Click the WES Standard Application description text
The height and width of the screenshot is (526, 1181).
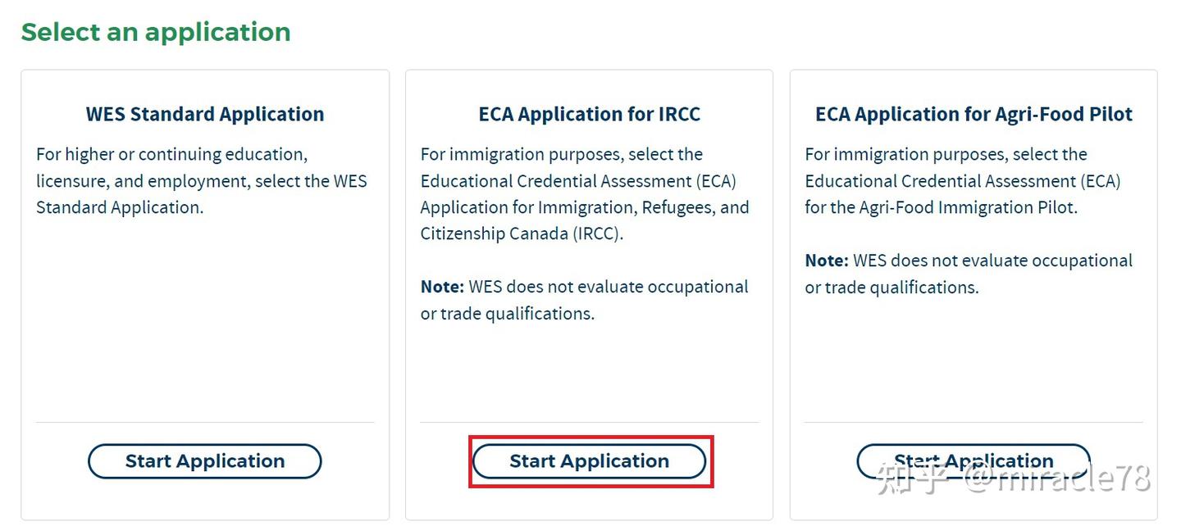tap(201, 181)
